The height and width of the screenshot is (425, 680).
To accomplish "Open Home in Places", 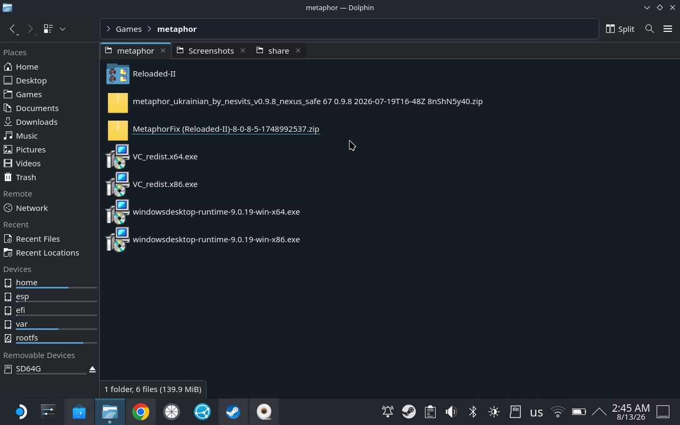I will pyautogui.click(x=49, y=66).
